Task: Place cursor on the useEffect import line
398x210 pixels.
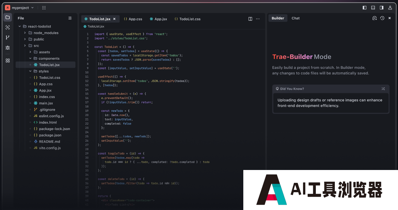Action: 131,34
